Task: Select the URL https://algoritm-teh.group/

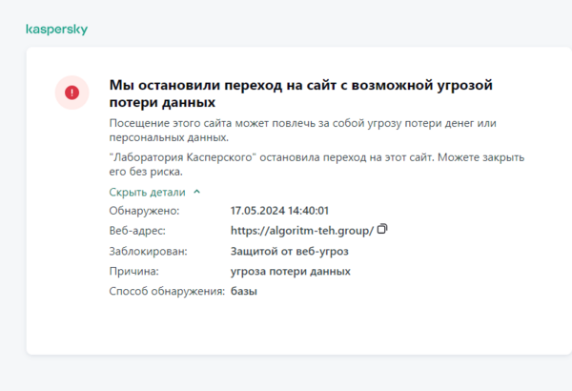Action: (302, 231)
